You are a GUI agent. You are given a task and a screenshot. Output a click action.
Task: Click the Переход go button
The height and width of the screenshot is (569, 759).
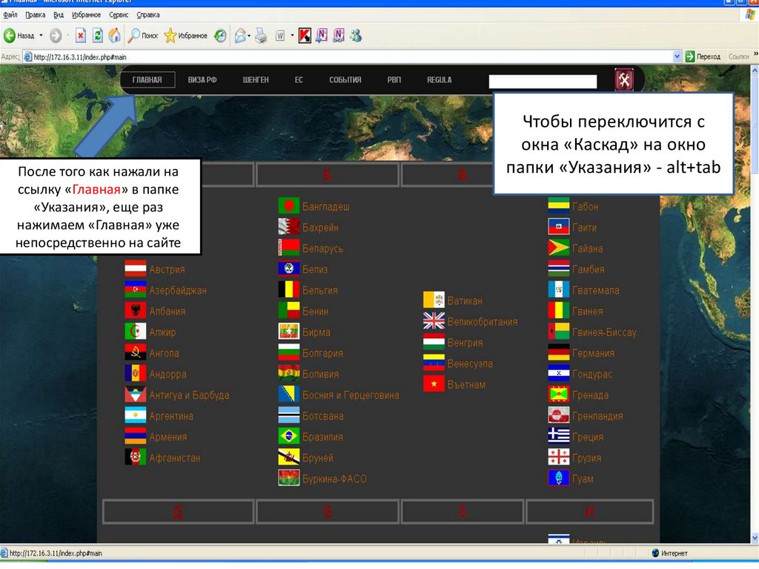click(703, 56)
